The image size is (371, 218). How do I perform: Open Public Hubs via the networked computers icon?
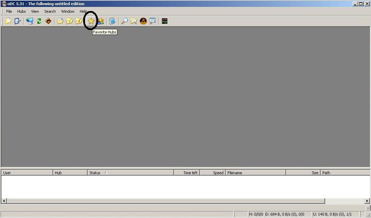pyautogui.click(x=30, y=21)
